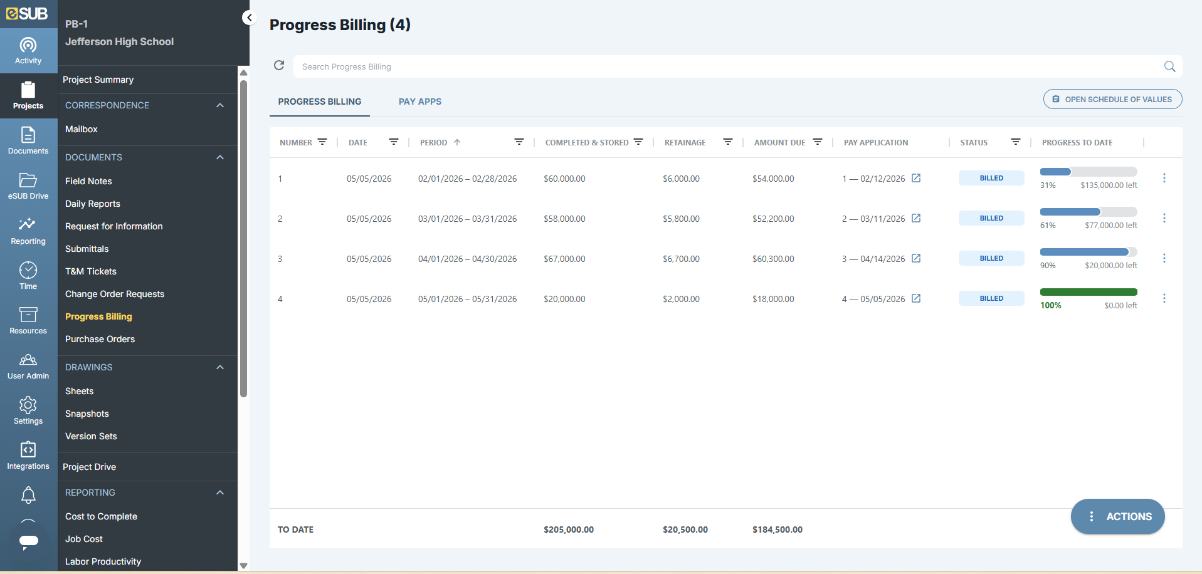Open the chat bubble icon
This screenshot has width=1202, height=574.
(28, 541)
